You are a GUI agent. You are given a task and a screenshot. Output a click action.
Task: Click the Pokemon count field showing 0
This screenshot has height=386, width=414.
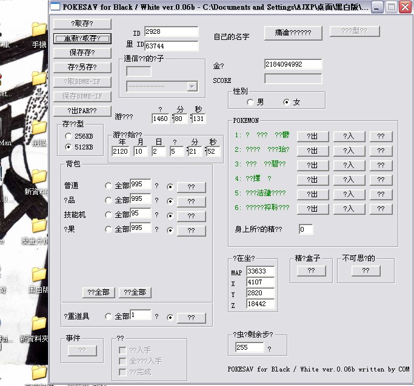pos(306,229)
